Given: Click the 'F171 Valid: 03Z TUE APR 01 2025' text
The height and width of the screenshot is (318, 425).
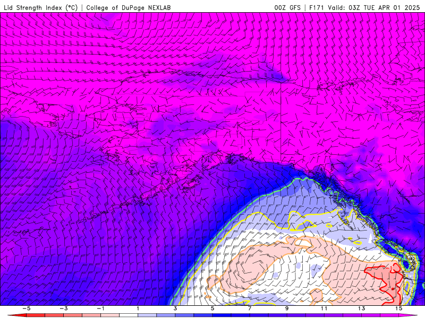Looking at the screenshot, I should pos(364,7).
